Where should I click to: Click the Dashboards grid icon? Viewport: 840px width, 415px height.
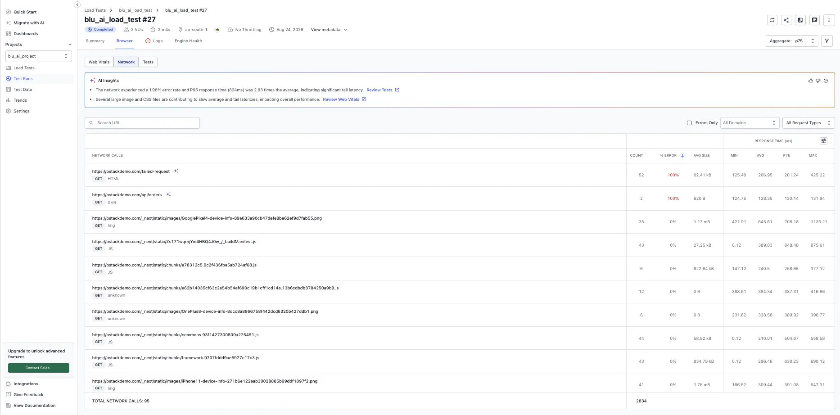coord(8,34)
